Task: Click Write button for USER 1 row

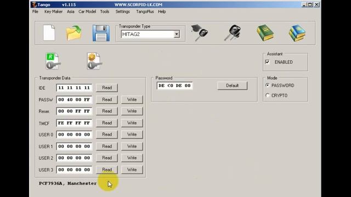Action: [x=132, y=146]
